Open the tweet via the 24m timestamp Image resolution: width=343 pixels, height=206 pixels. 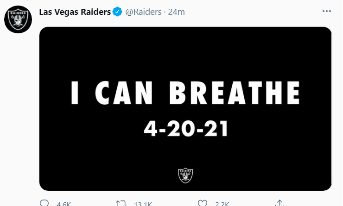tap(176, 12)
